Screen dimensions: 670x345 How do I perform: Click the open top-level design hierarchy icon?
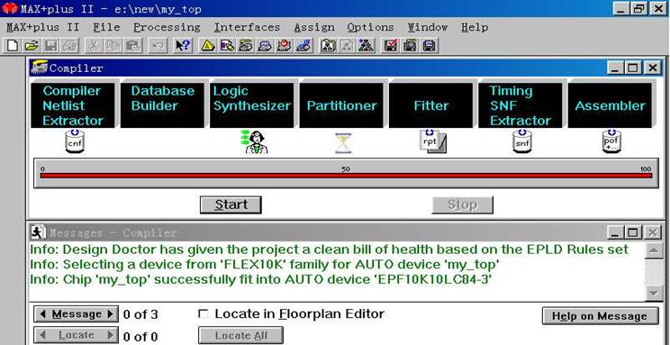[367, 45]
